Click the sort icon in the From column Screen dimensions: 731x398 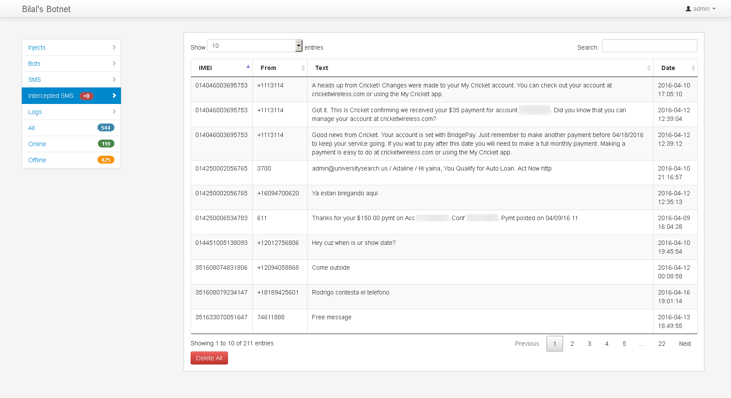pos(303,68)
